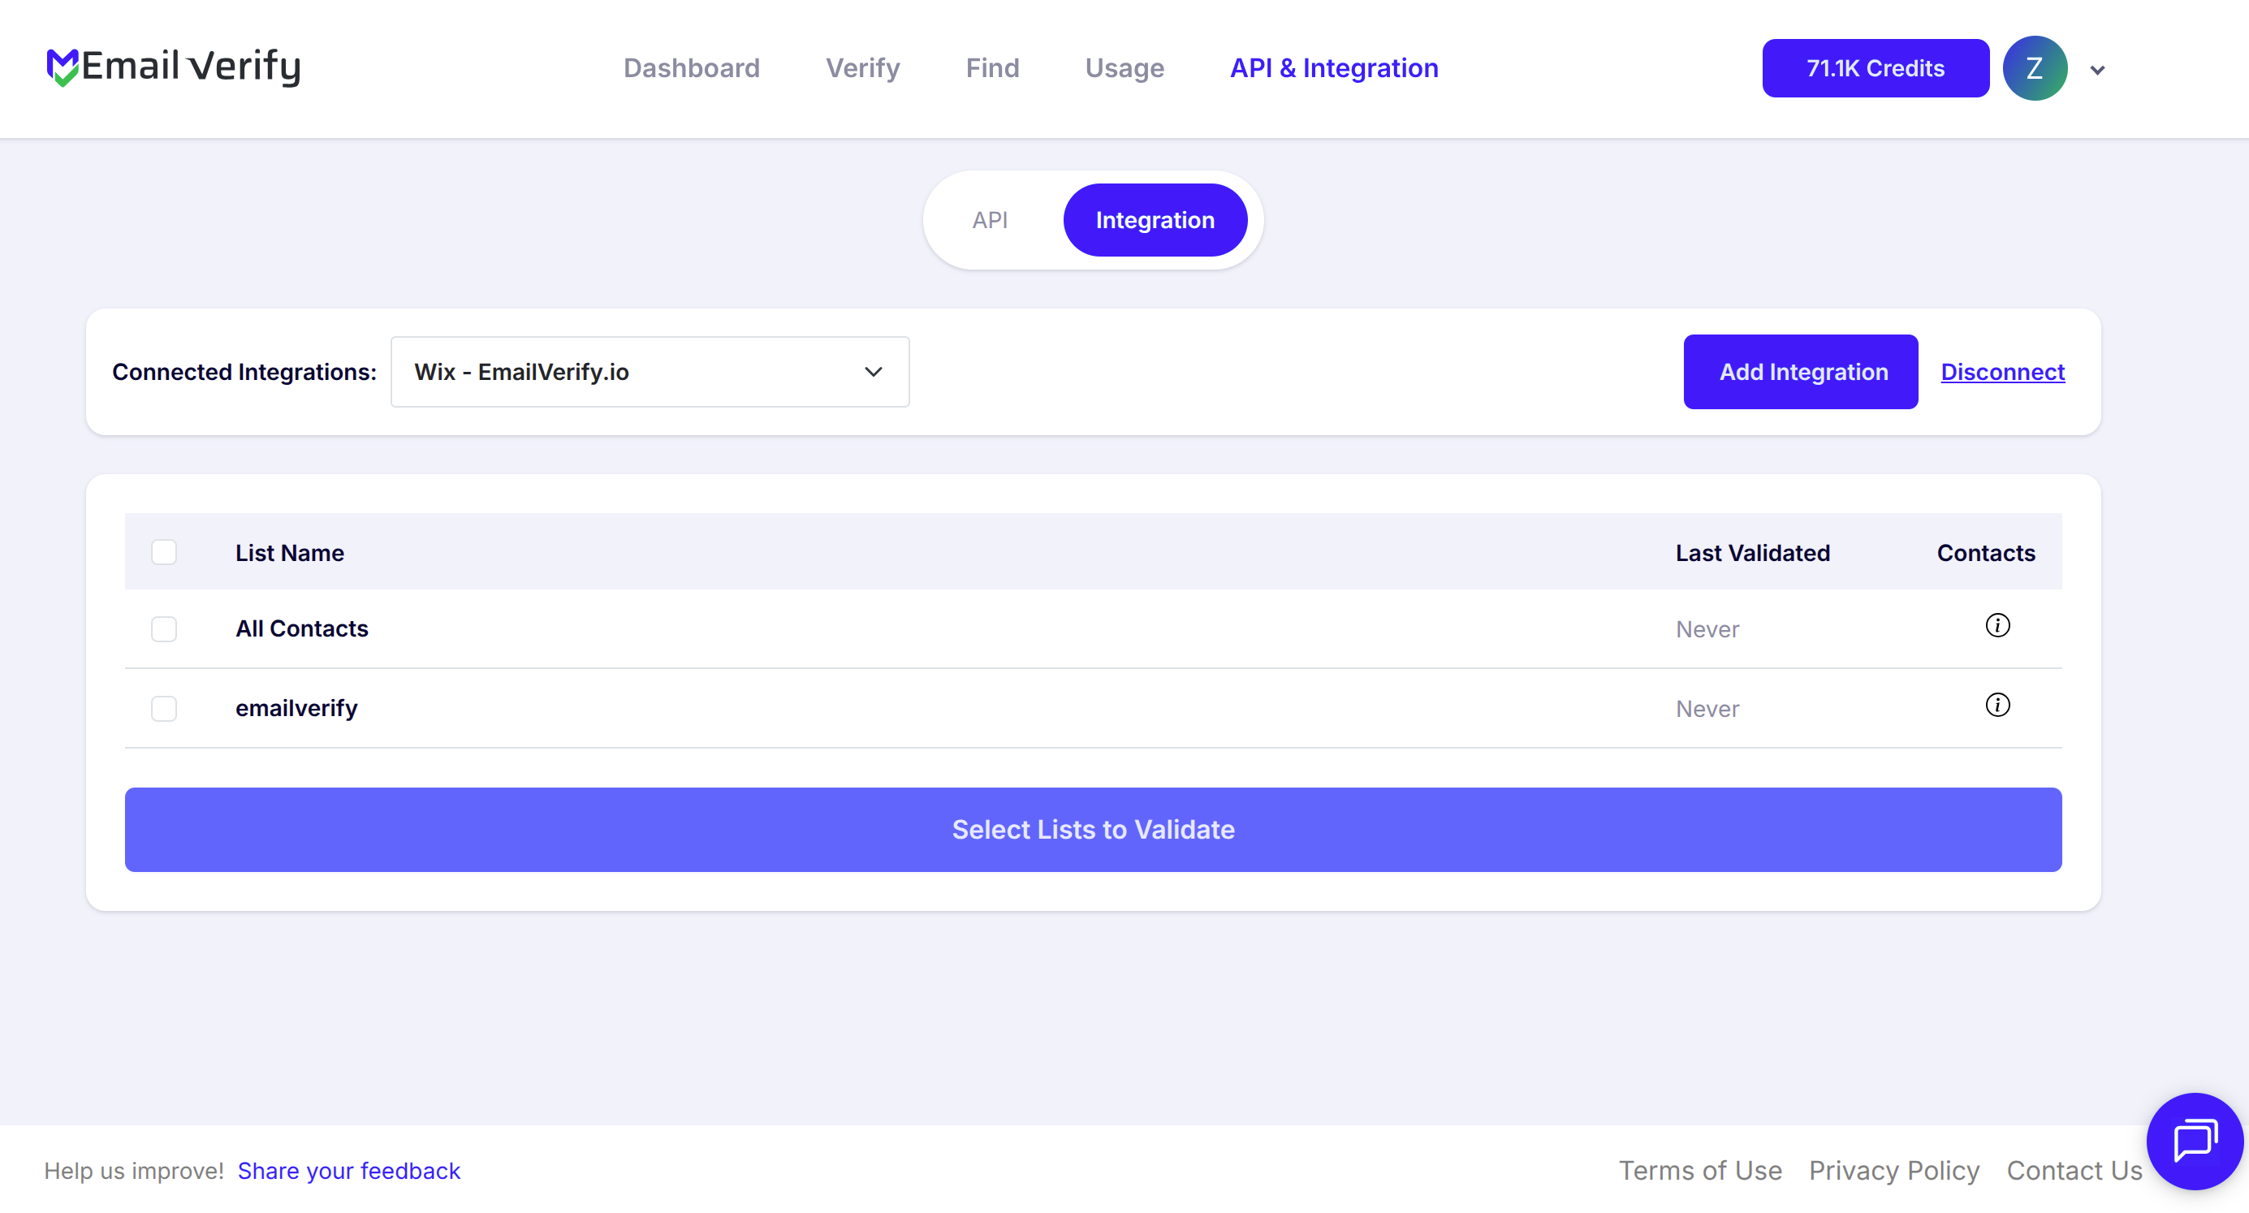The width and height of the screenshot is (2249, 1213).
Task: Switch to the API tab
Action: click(x=990, y=220)
